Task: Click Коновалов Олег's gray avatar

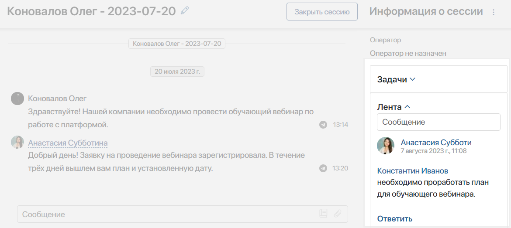Action: [x=17, y=99]
